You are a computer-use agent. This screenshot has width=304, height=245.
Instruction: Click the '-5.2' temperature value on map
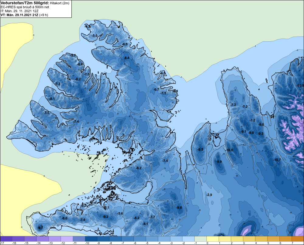[84, 205]
